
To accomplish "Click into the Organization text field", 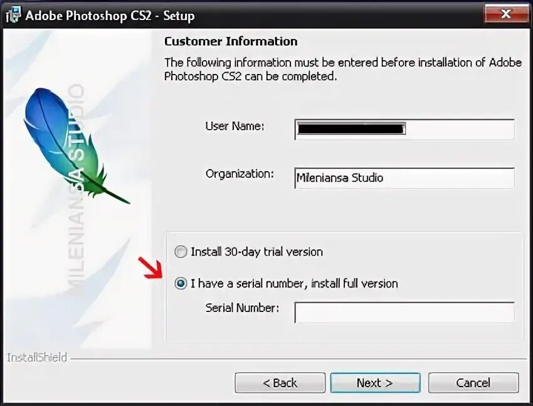I will [404, 178].
